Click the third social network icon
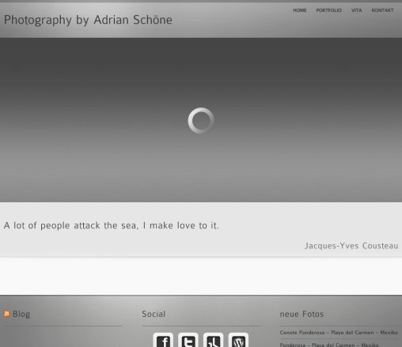 [x=214, y=340]
